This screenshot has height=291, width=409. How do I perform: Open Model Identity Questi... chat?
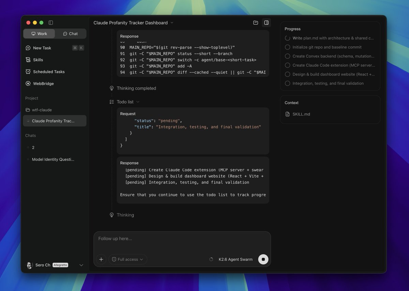click(x=55, y=159)
